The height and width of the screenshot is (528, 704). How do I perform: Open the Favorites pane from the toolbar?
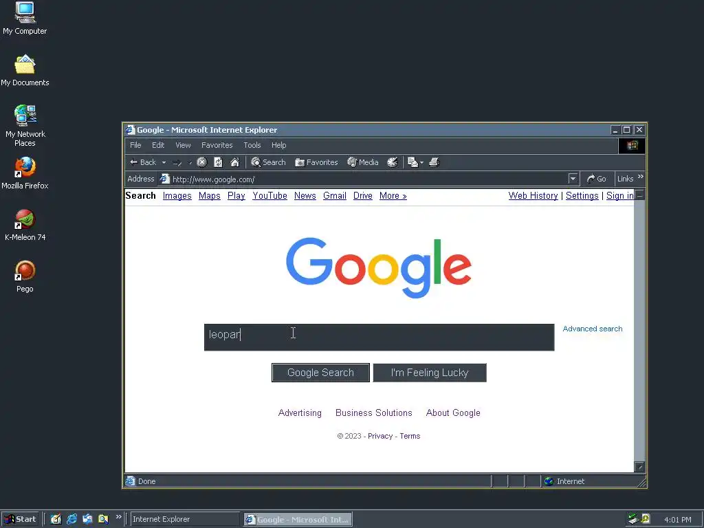click(316, 162)
